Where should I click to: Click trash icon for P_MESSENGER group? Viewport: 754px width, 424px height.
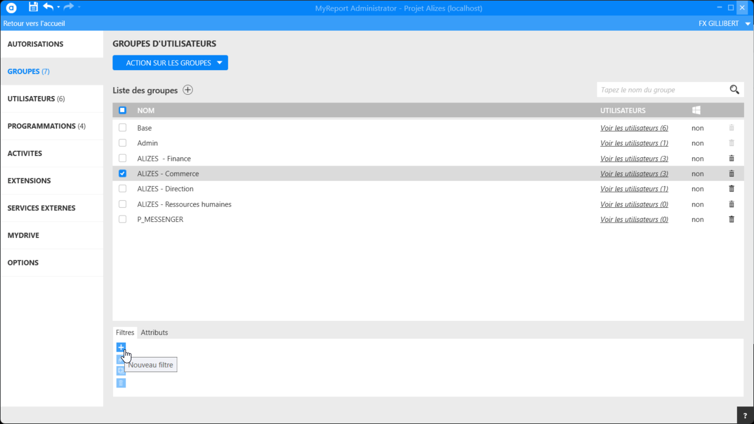pos(732,219)
